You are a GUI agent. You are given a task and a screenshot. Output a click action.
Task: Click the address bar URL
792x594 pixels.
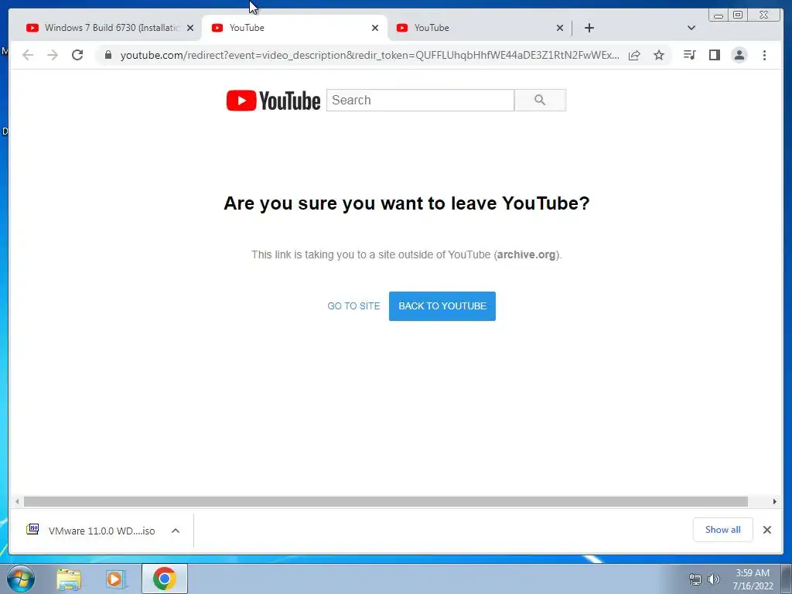coord(370,55)
